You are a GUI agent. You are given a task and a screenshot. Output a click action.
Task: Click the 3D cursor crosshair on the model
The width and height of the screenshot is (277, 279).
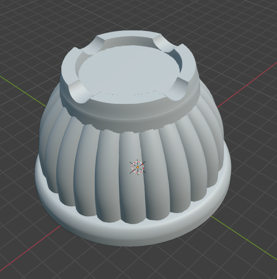click(138, 167)
